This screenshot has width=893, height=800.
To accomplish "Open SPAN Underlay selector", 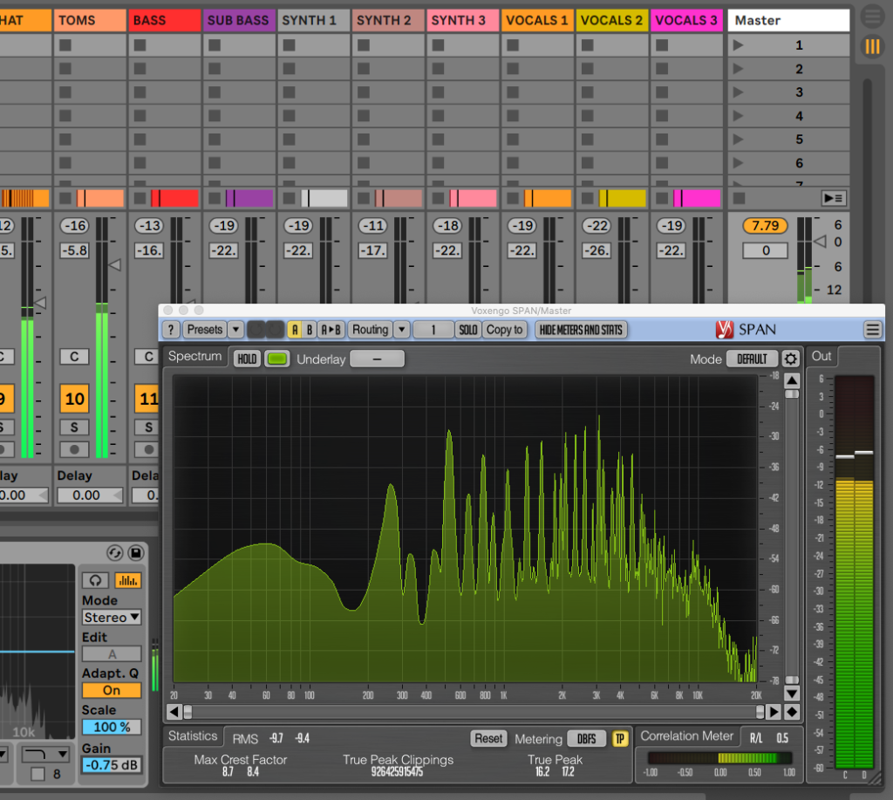I will [377, 359].
